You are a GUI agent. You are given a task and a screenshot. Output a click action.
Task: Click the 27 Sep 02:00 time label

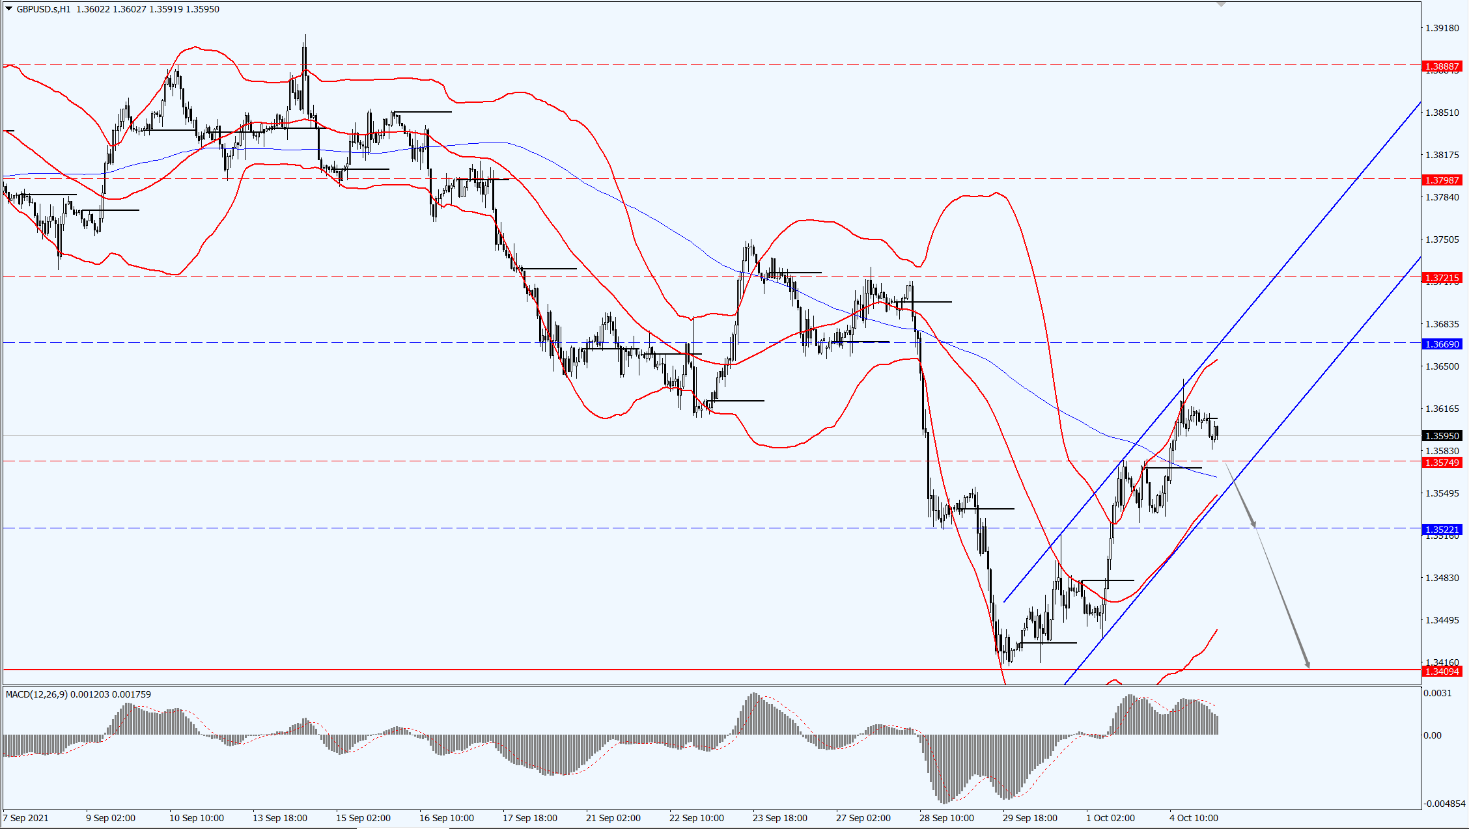[x=863, y=818]
